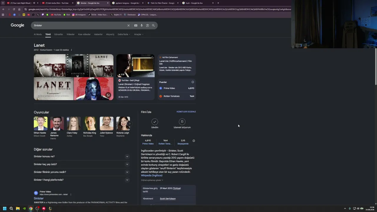377x212 pixels.
Task: Open the Chrome home page button
Action: (19, 9)
